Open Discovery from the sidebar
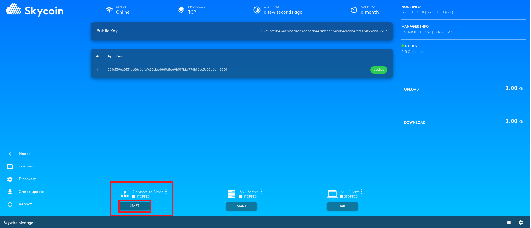 coord(27,179)
